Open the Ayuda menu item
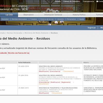The image size is (103, 103). pyautogui.click(x=81, y=19)
